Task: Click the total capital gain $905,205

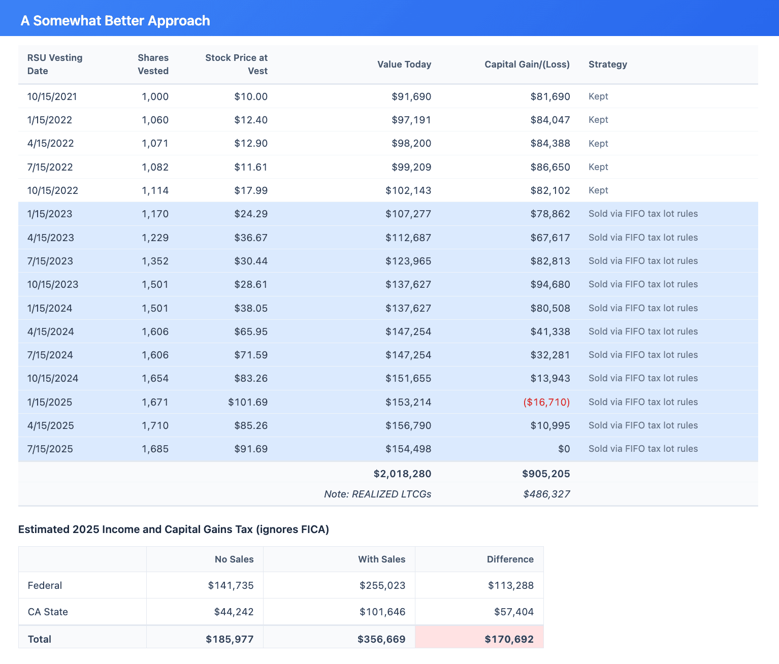Action: tap(545, 474)
